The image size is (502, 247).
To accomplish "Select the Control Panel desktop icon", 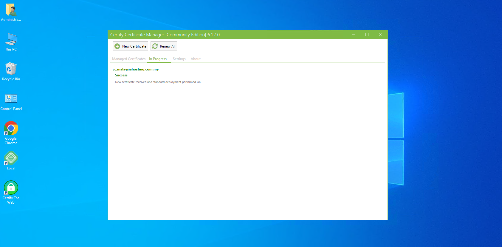I will coord(11,102).
